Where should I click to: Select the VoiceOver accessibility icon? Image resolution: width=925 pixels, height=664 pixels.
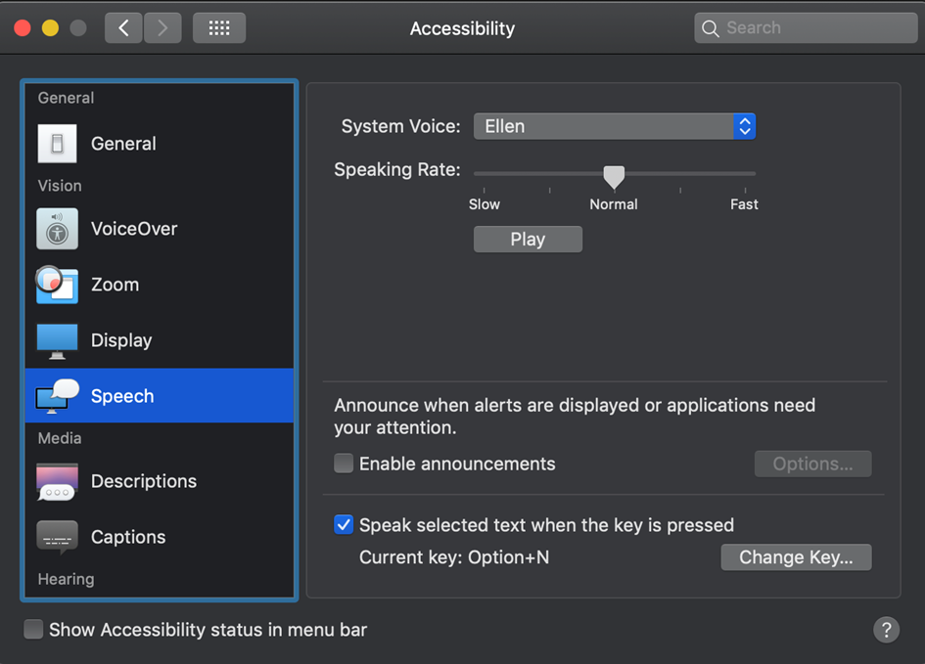57,230
